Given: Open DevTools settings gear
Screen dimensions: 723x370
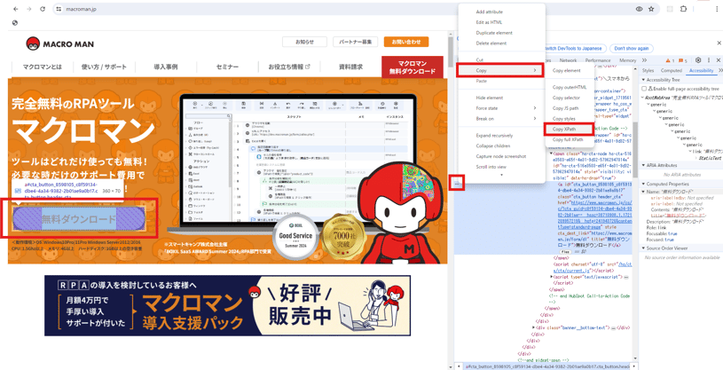Looking at the screenshot, I should pos(698,60).
